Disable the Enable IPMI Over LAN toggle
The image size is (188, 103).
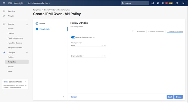(73, 37)
